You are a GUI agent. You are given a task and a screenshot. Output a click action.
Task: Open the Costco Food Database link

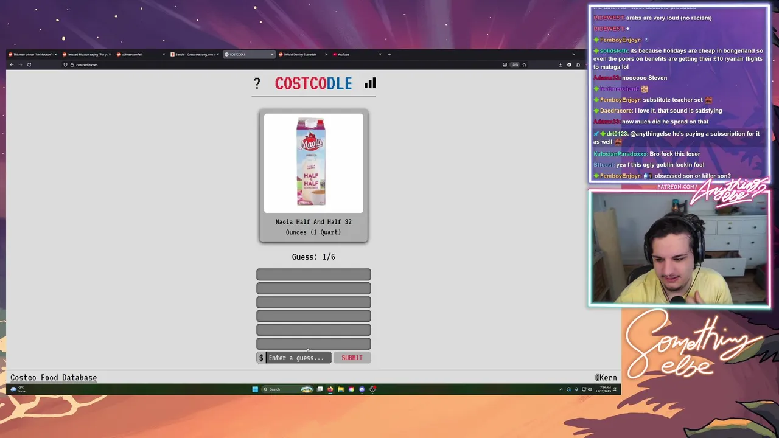click(54, 378)
